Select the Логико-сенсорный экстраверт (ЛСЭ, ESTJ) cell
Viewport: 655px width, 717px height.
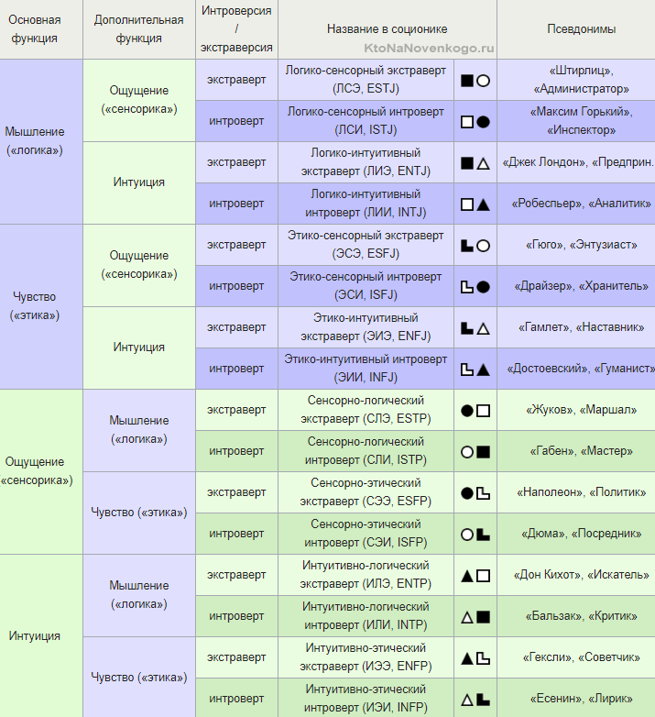coord(366,80)
